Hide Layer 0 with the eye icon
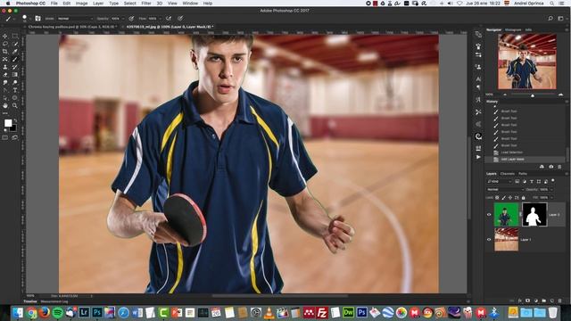Image resolution: width=571 pixels, height=321 pixels. [489, 215]
